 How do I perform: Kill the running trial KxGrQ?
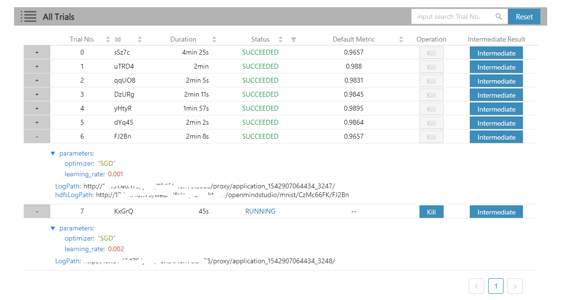431,212
